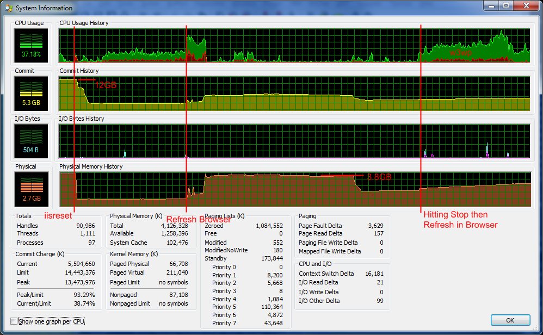The width and height of the screenshot is (543, 335).
Task: Click inside the I/O Bytes History graph
Action: point(294,141)
